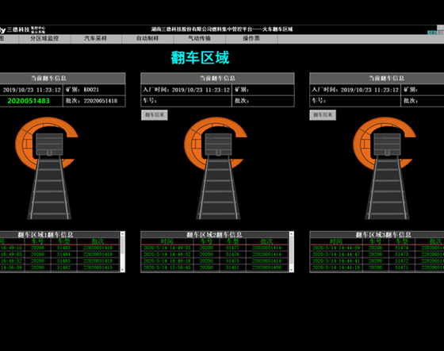Go to the 气动传输 tab

coord(199,39)
